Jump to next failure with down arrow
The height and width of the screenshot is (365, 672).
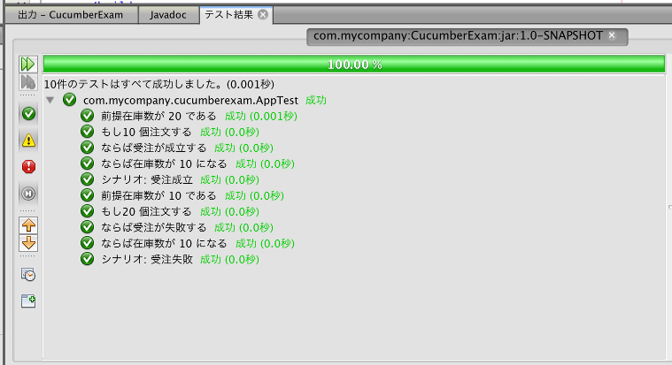28,242
